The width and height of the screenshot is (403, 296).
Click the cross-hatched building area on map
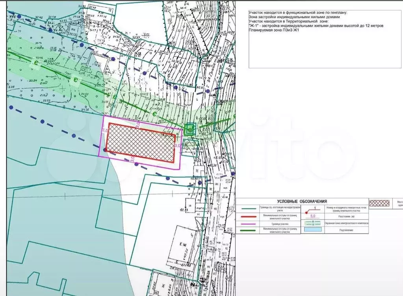141,143
